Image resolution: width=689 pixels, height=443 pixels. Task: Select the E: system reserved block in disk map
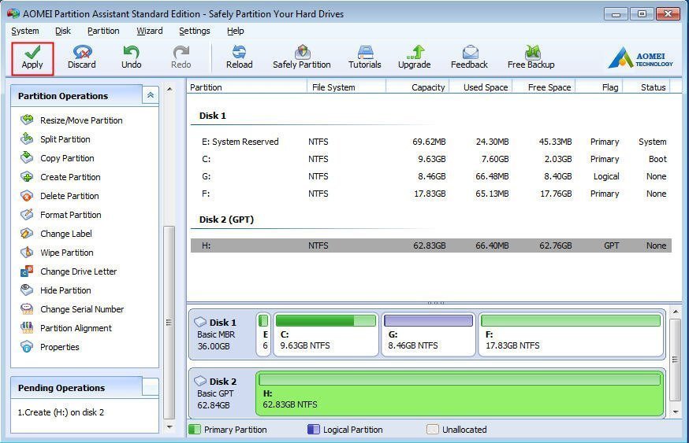pos(263,334)
